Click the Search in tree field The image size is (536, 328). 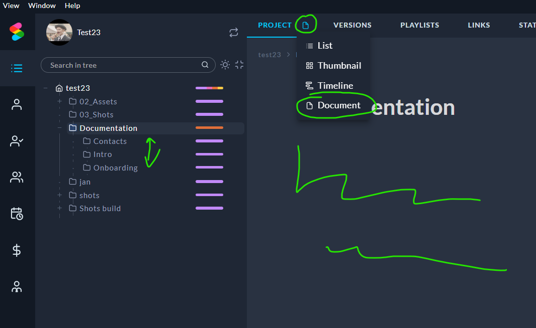pos(123,65)
